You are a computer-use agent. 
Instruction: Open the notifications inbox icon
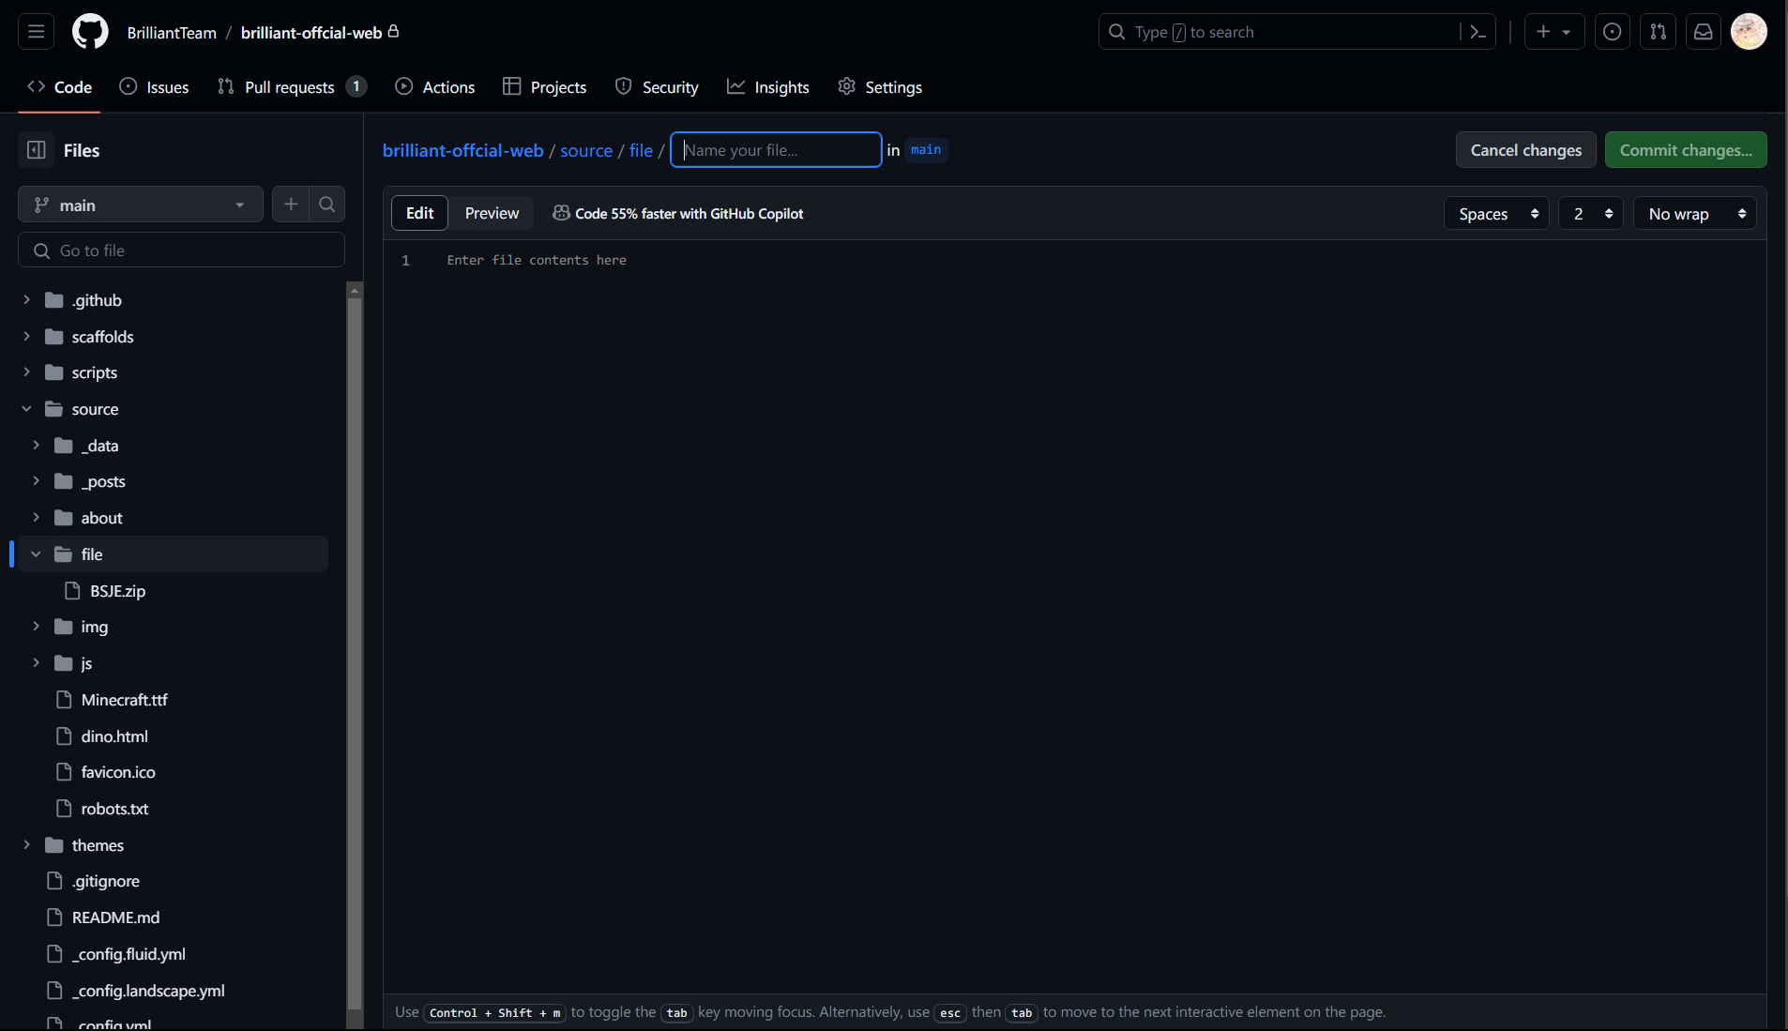pos(1704,32)
